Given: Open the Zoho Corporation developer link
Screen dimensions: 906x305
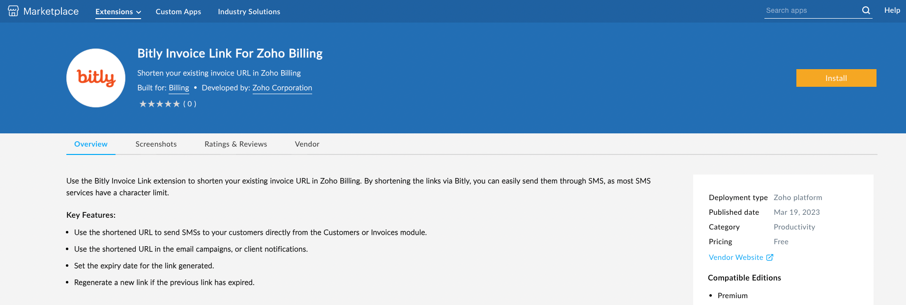Looking at the screenshot, I should pyautogui.click(x=282, y=88).
